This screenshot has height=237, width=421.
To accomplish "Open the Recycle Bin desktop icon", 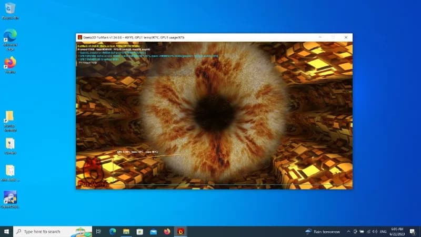I will (10, 11).
